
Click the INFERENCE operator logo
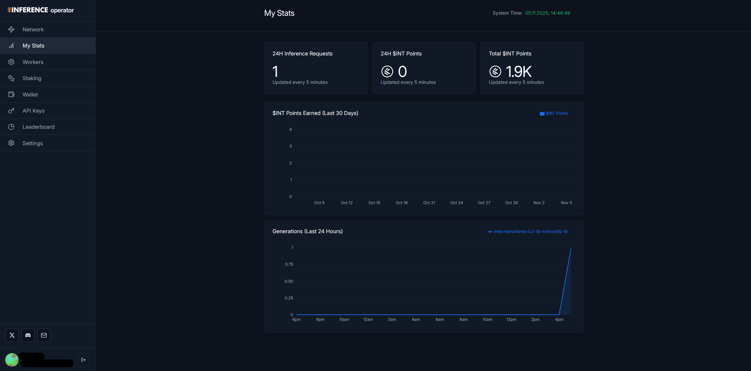(x=41, y=10)
